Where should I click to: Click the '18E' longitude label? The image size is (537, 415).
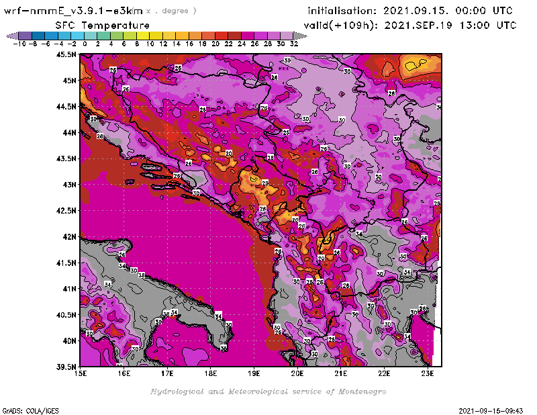[211, 373]
